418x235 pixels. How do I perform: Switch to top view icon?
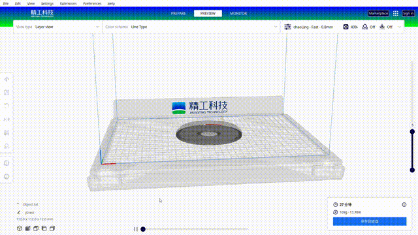[36, 228]
